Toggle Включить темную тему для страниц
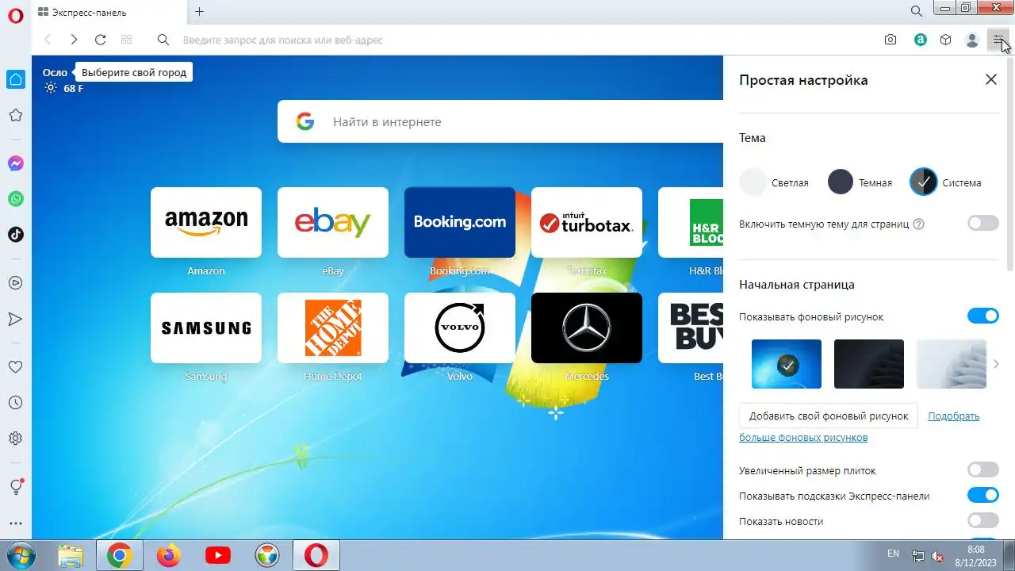The width and height of the screenshot is (1015, 571). tap(983, 224)
